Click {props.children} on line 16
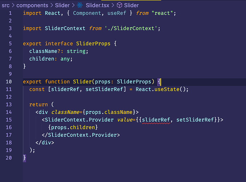This screenshot has width=246, height=182. pos(73,127)
